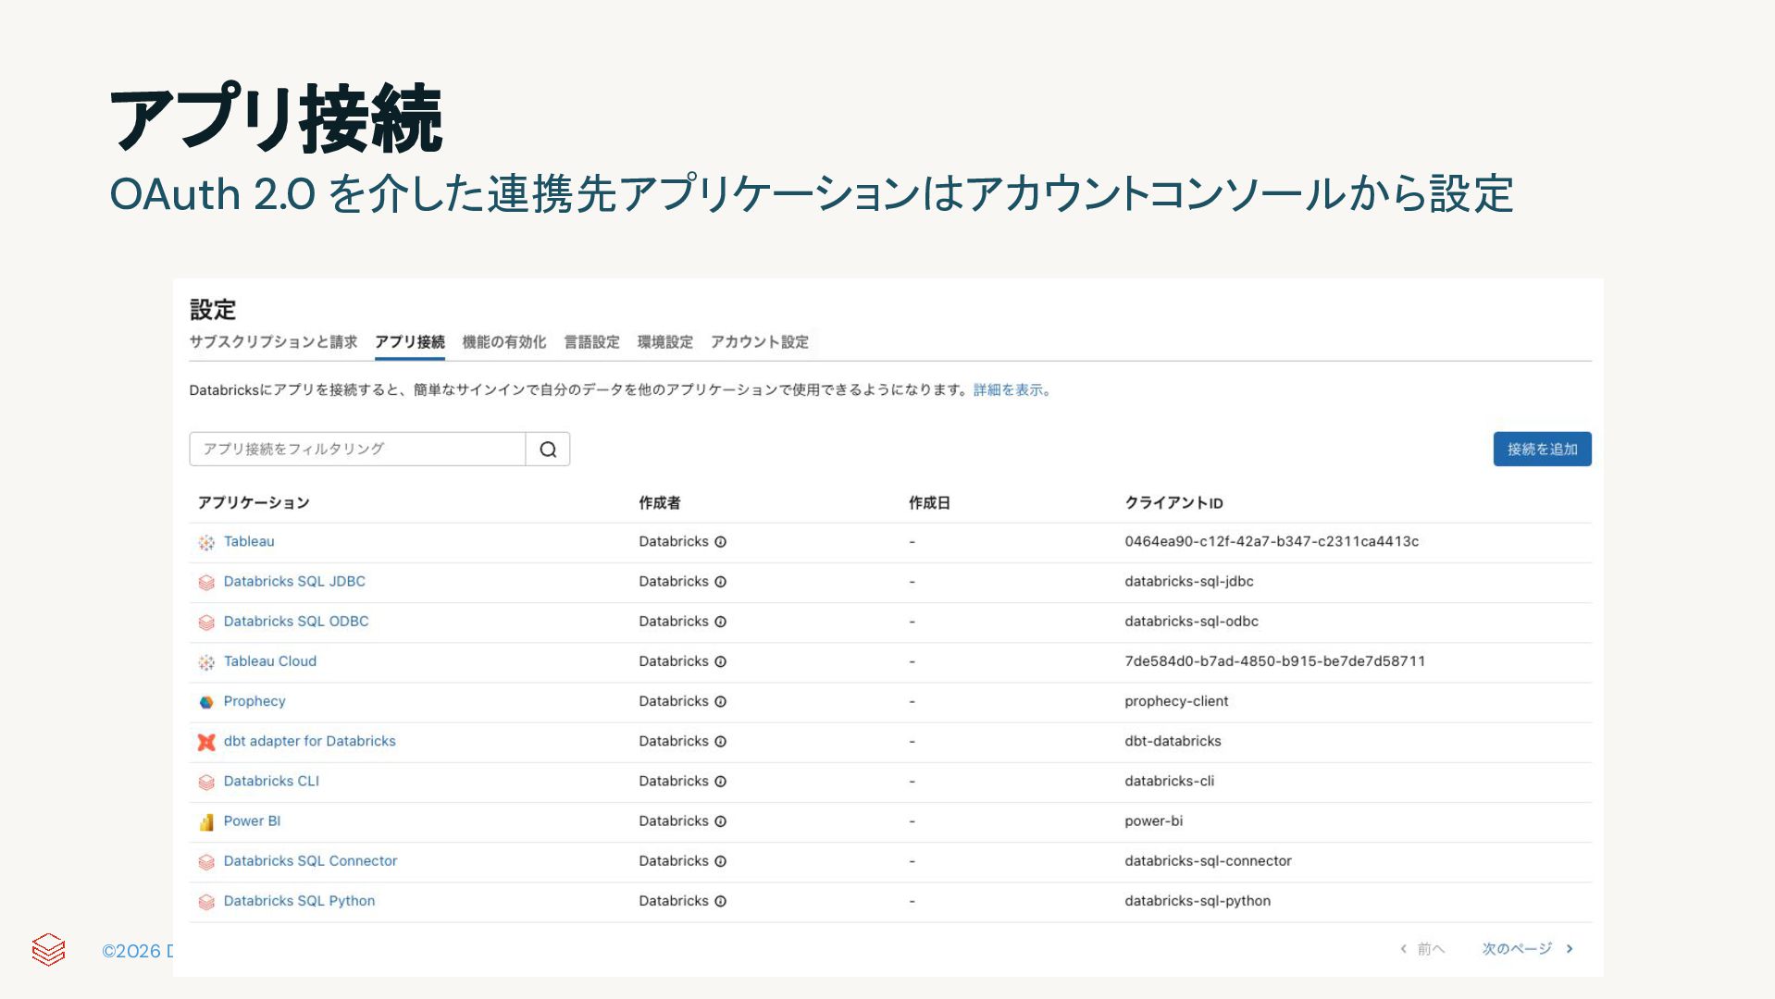Click the Databricks SQL Python icon

(x=206, y=902)
